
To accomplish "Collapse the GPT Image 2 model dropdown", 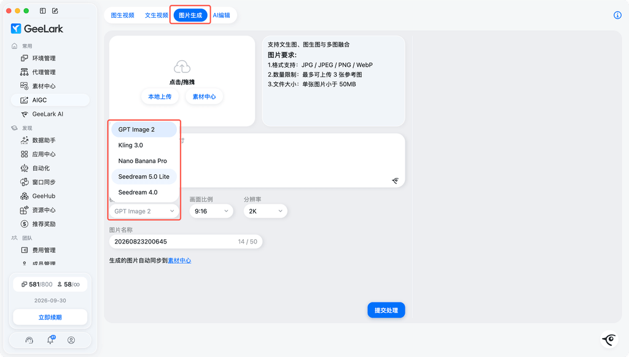I will click(x=144, y=211).
